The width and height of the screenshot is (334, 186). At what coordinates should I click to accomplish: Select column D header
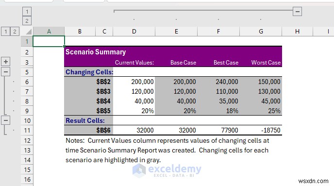(x=134, y=32)
